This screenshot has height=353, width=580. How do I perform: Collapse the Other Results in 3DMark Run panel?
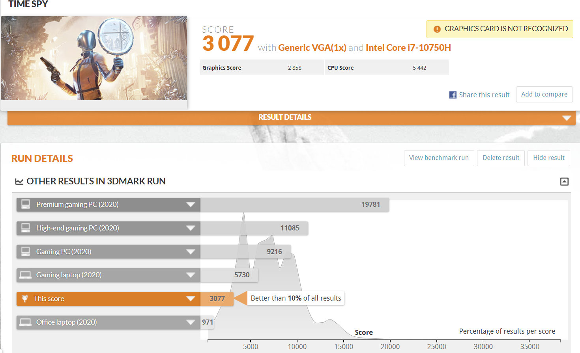tap(564, 182)
